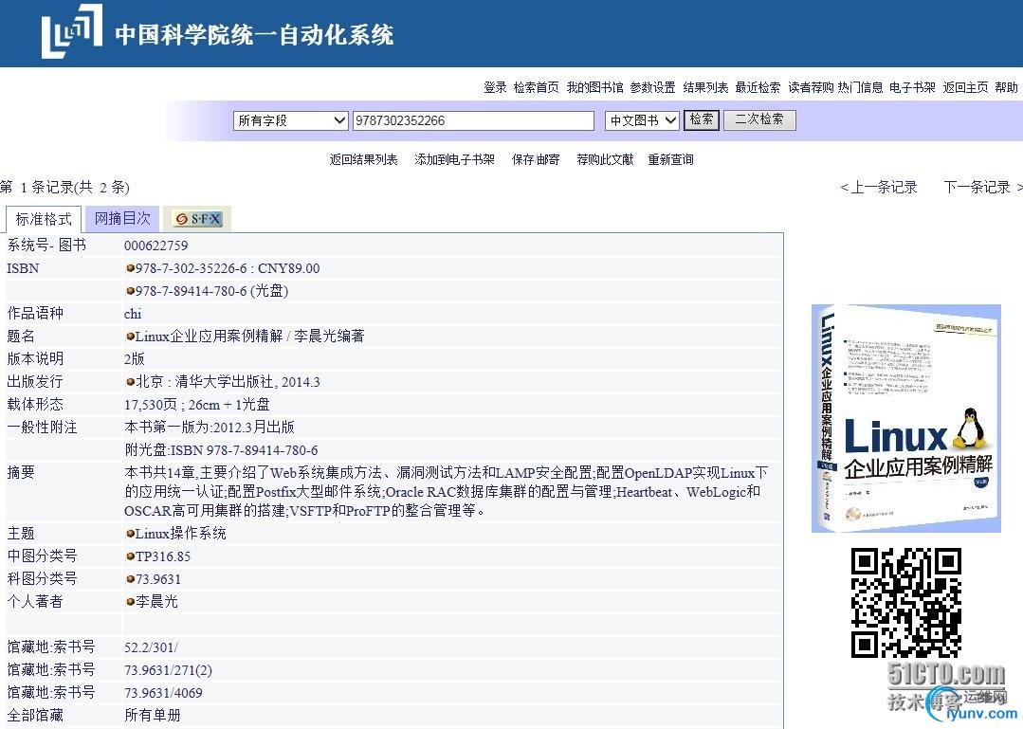Open the 所有字段 search field dropdown
The image size is (1023, 729).
pyautogui.click(x=290, y=120)
